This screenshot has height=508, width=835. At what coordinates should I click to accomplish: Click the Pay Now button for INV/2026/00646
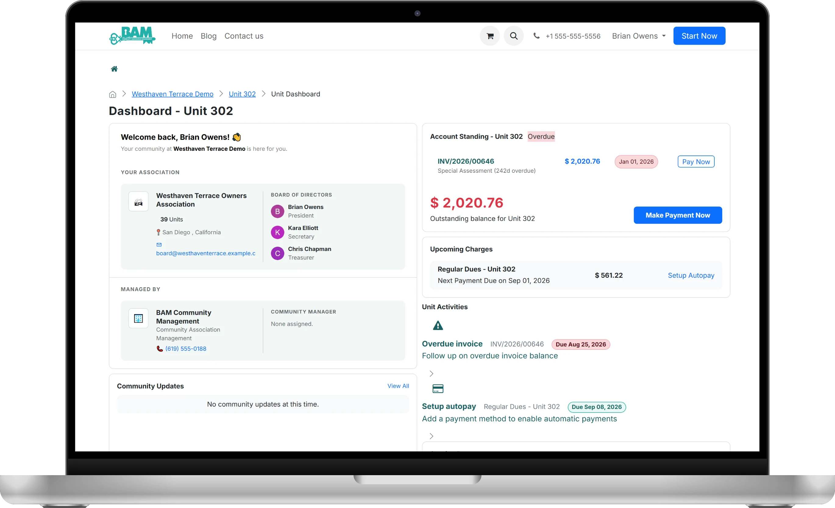[x=696, y=162]
